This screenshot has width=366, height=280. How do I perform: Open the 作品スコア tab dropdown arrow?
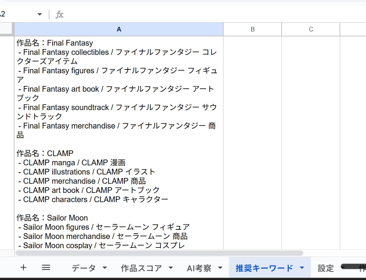click(171, 268)
